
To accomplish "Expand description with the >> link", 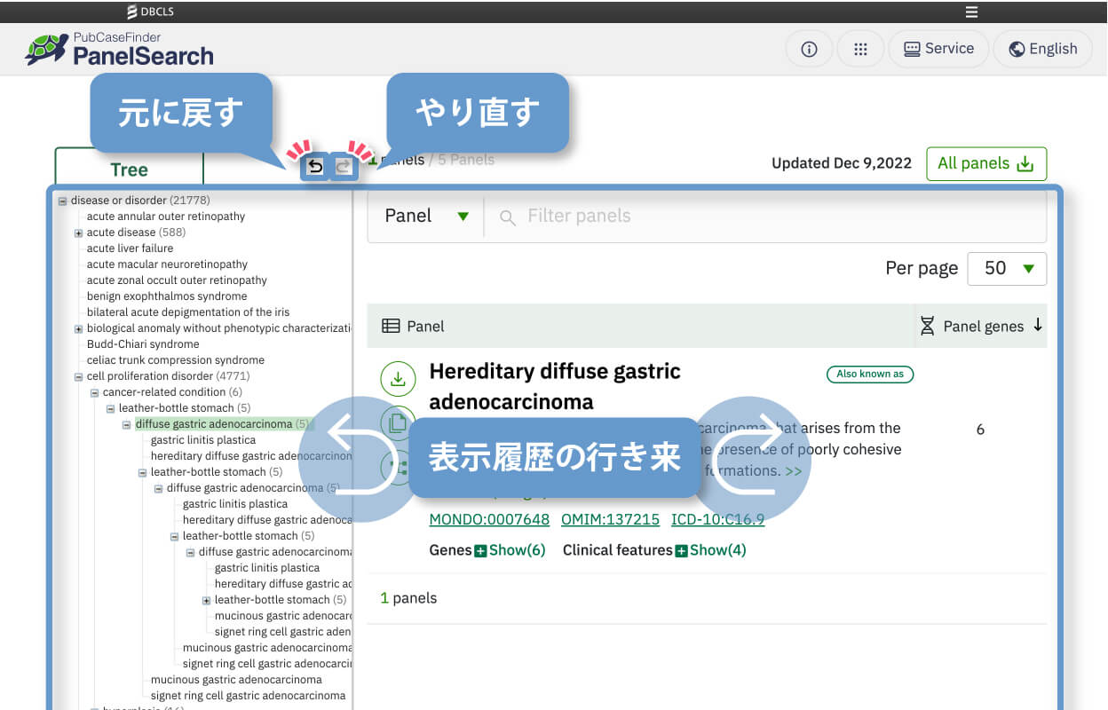I will [793, 471].
